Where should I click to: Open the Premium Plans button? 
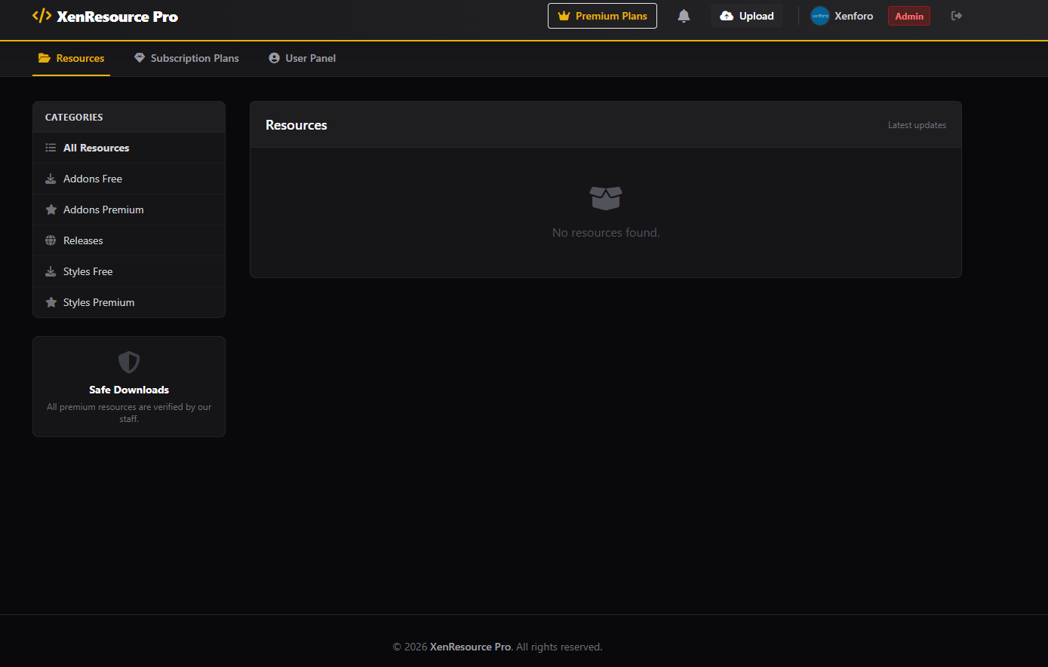pyautogui.click(x=602, y=16)
